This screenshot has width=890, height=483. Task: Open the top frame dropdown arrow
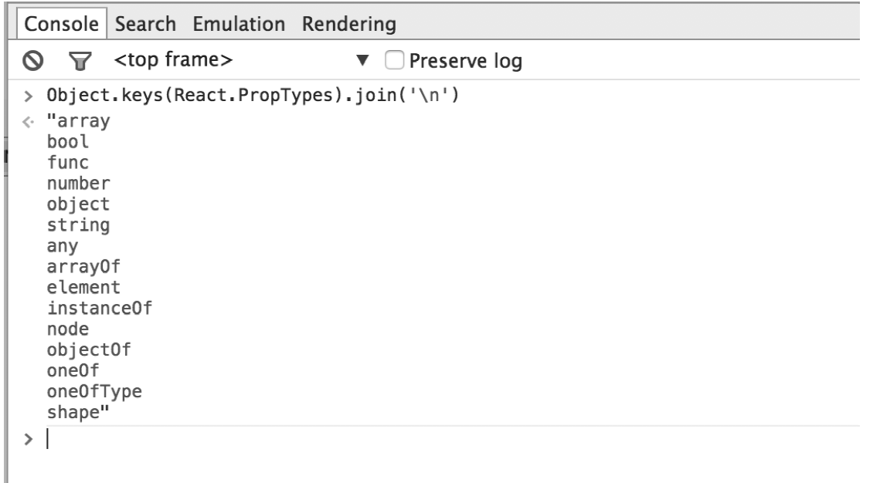point(362,60)
